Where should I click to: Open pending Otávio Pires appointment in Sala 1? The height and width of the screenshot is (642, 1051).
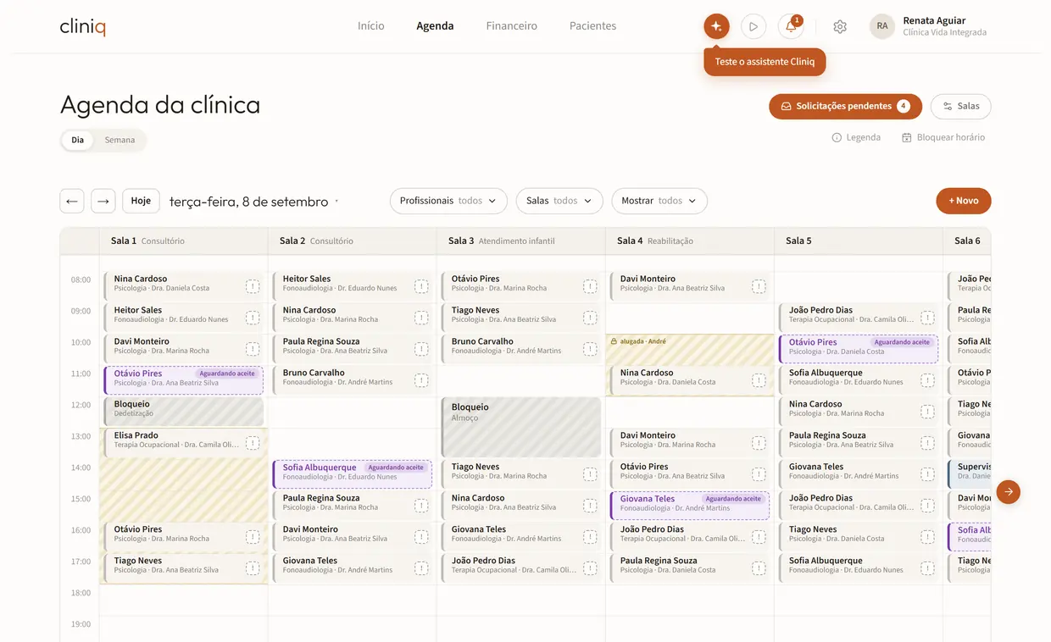click(x=183, y=380)
